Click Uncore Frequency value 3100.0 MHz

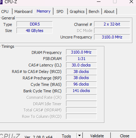tap(112, 37)
